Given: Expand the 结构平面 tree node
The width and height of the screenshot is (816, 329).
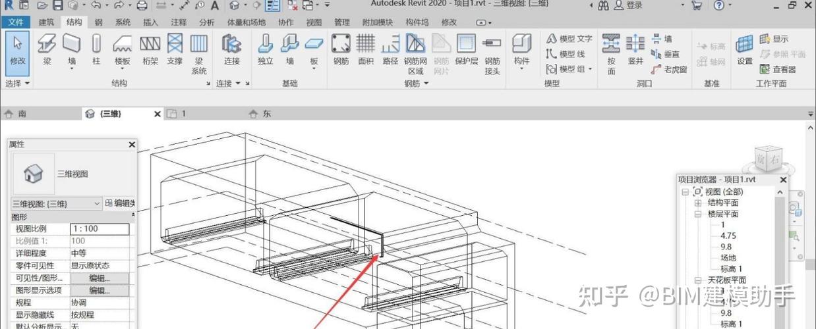Looking at the screenshot, I should [699, 203].
